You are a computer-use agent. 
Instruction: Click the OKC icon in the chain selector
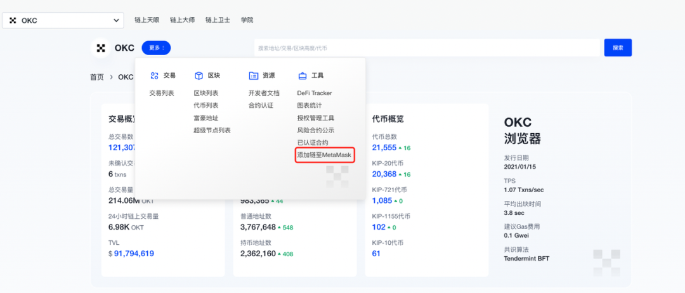coord(13,20)
